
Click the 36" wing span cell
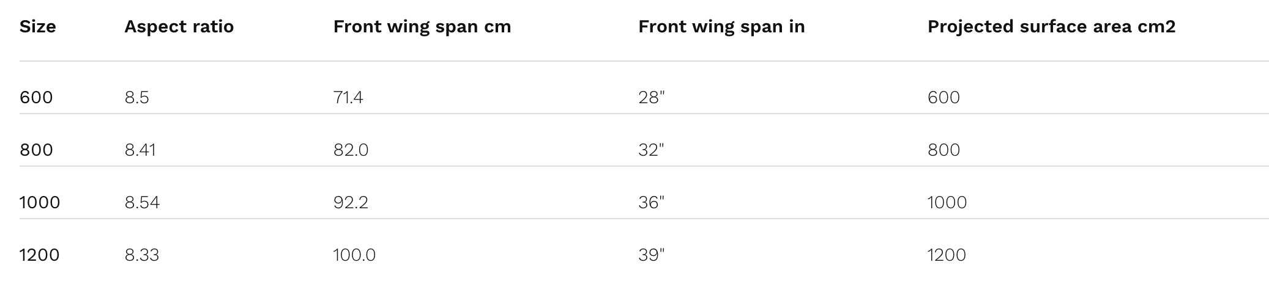[x=651, y=202]
